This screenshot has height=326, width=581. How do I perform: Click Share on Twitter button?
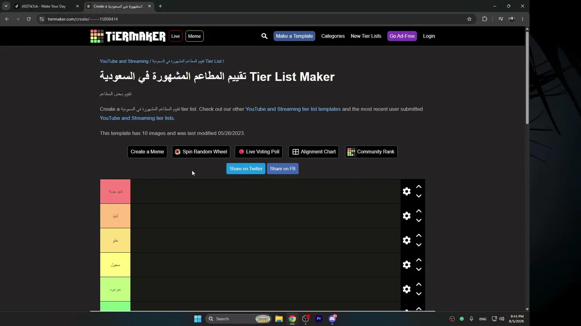[246, 169]
